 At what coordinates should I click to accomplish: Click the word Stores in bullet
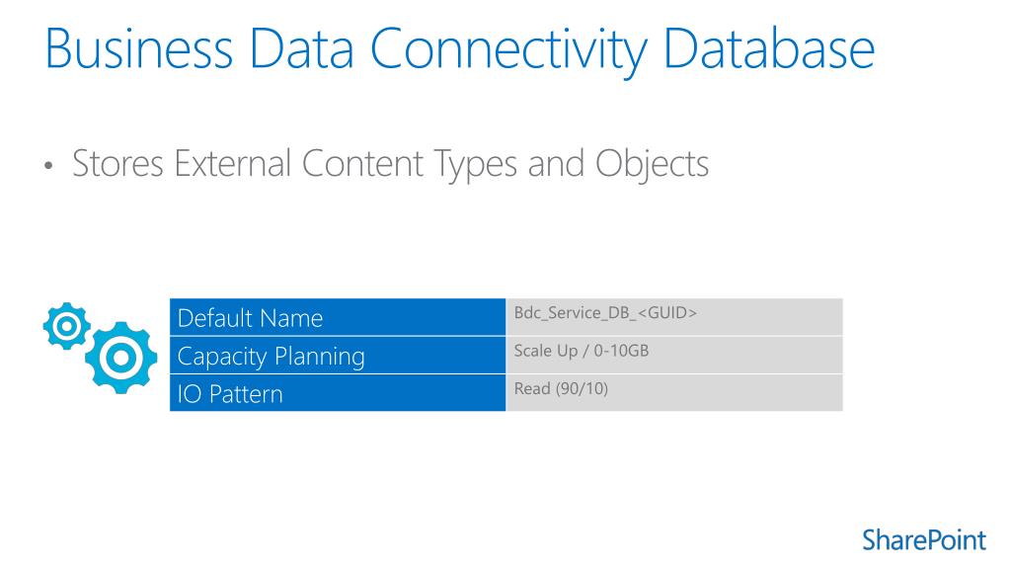[117, 163]
